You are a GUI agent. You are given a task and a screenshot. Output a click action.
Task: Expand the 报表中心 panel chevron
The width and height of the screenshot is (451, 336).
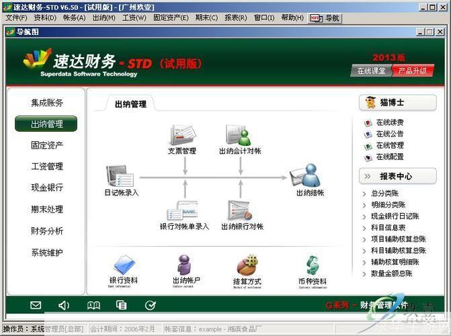pos(368,177)
